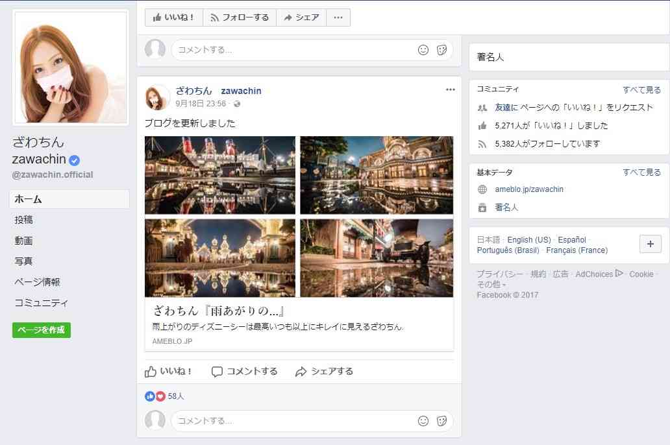Open the emoji picker in the bottom comment box
The height and width of the screenshot is (445, 670).
(423, 421)
